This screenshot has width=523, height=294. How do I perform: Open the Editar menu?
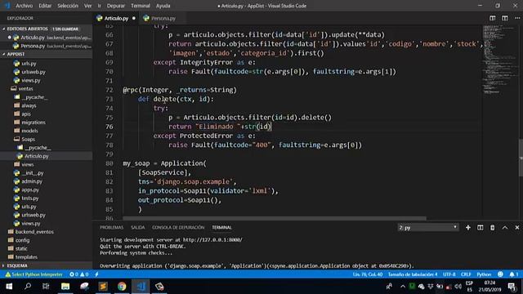pos(45,6)
